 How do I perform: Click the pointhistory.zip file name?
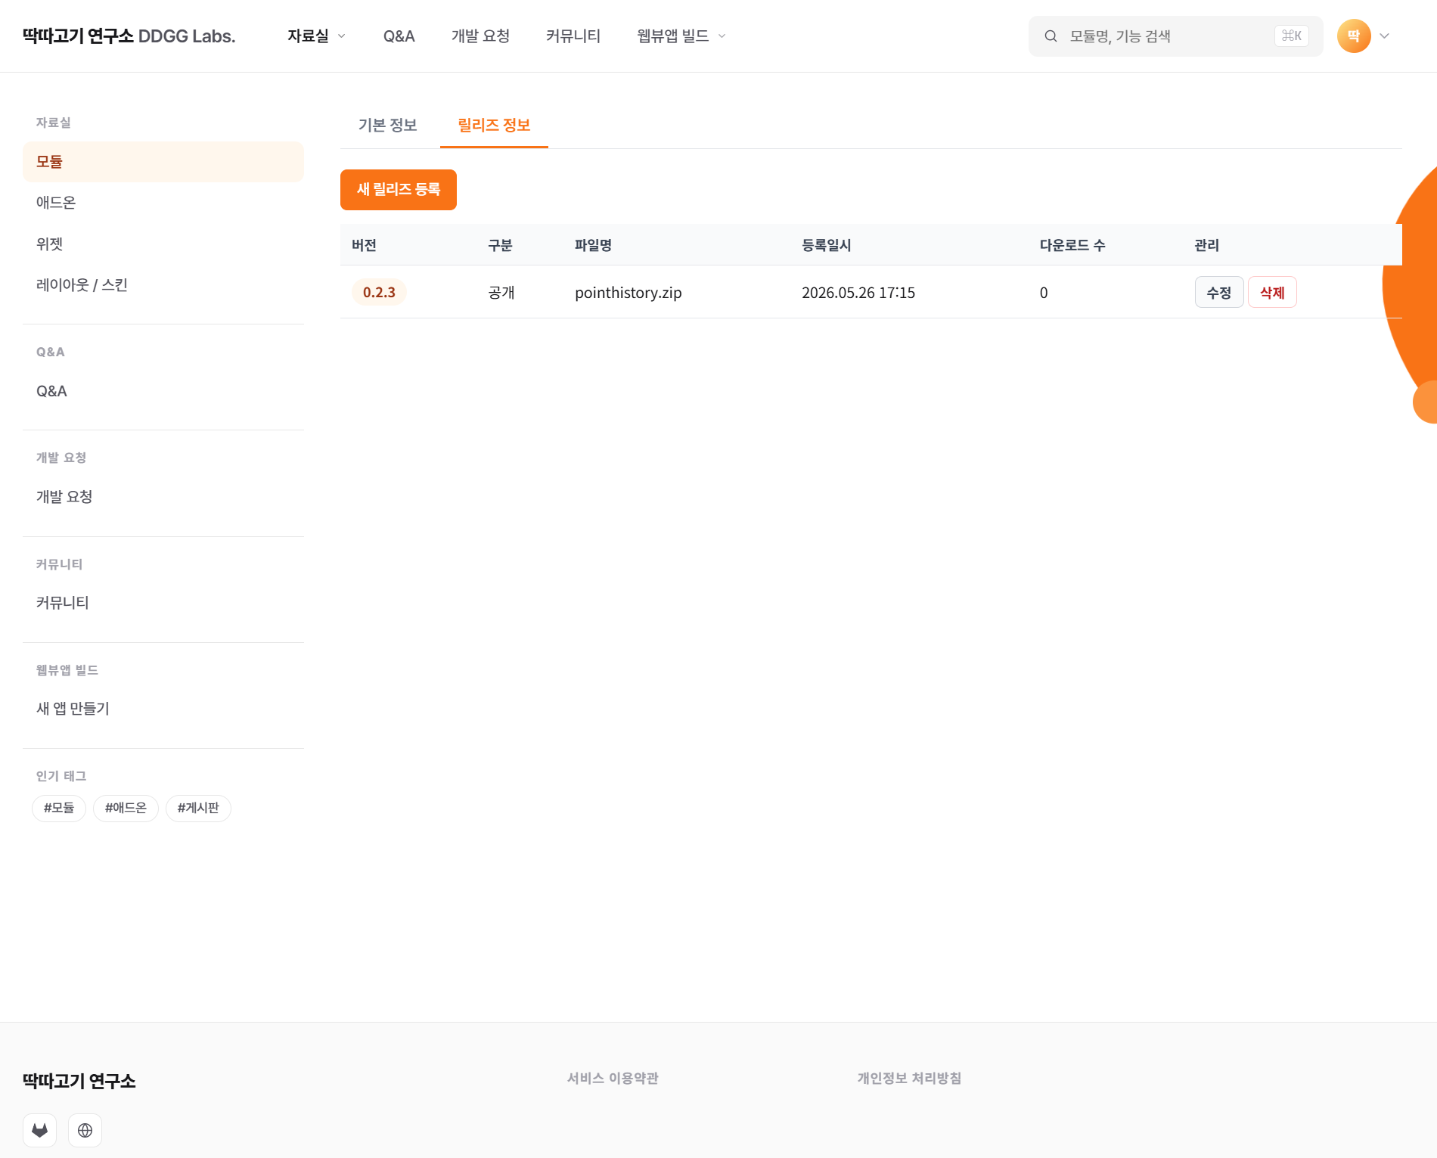pyautogui.click(x=628, y=293)
